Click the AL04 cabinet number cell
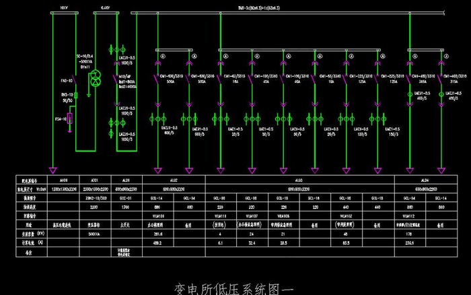 pos(425,180)
